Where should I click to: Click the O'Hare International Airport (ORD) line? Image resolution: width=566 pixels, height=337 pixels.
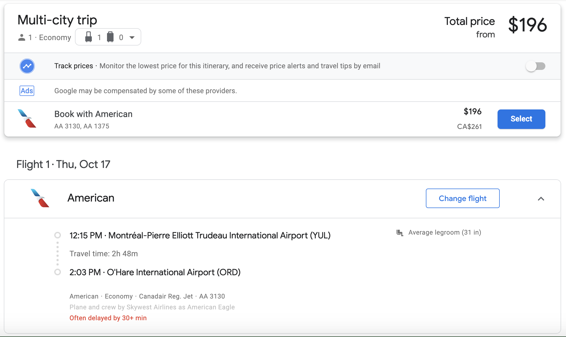point(155,272)
